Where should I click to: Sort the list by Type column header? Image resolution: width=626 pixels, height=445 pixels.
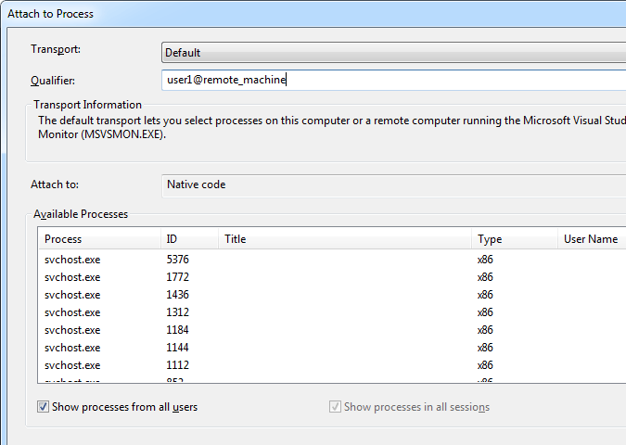[515, 239]
